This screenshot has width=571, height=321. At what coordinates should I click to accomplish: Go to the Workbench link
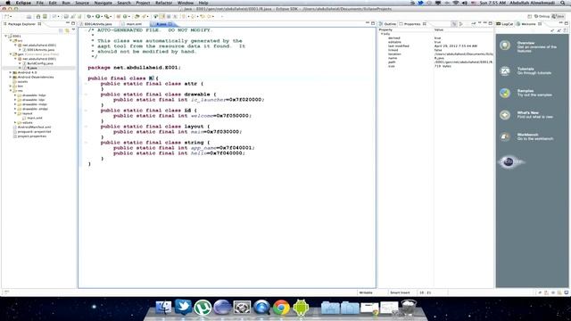click(527, 135)
